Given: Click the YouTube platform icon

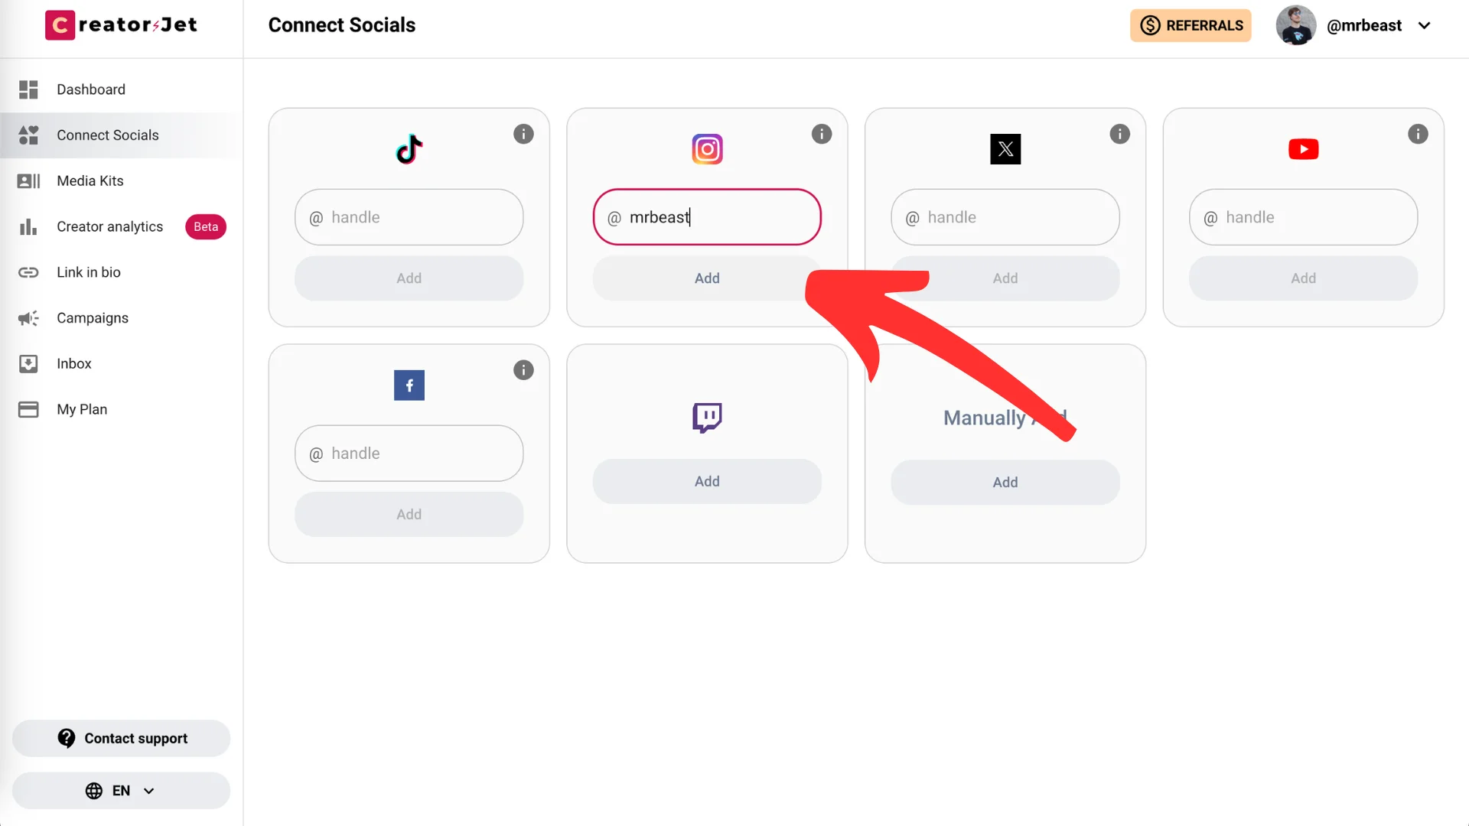Looking at the screenshot, I should click(1304, 148).
